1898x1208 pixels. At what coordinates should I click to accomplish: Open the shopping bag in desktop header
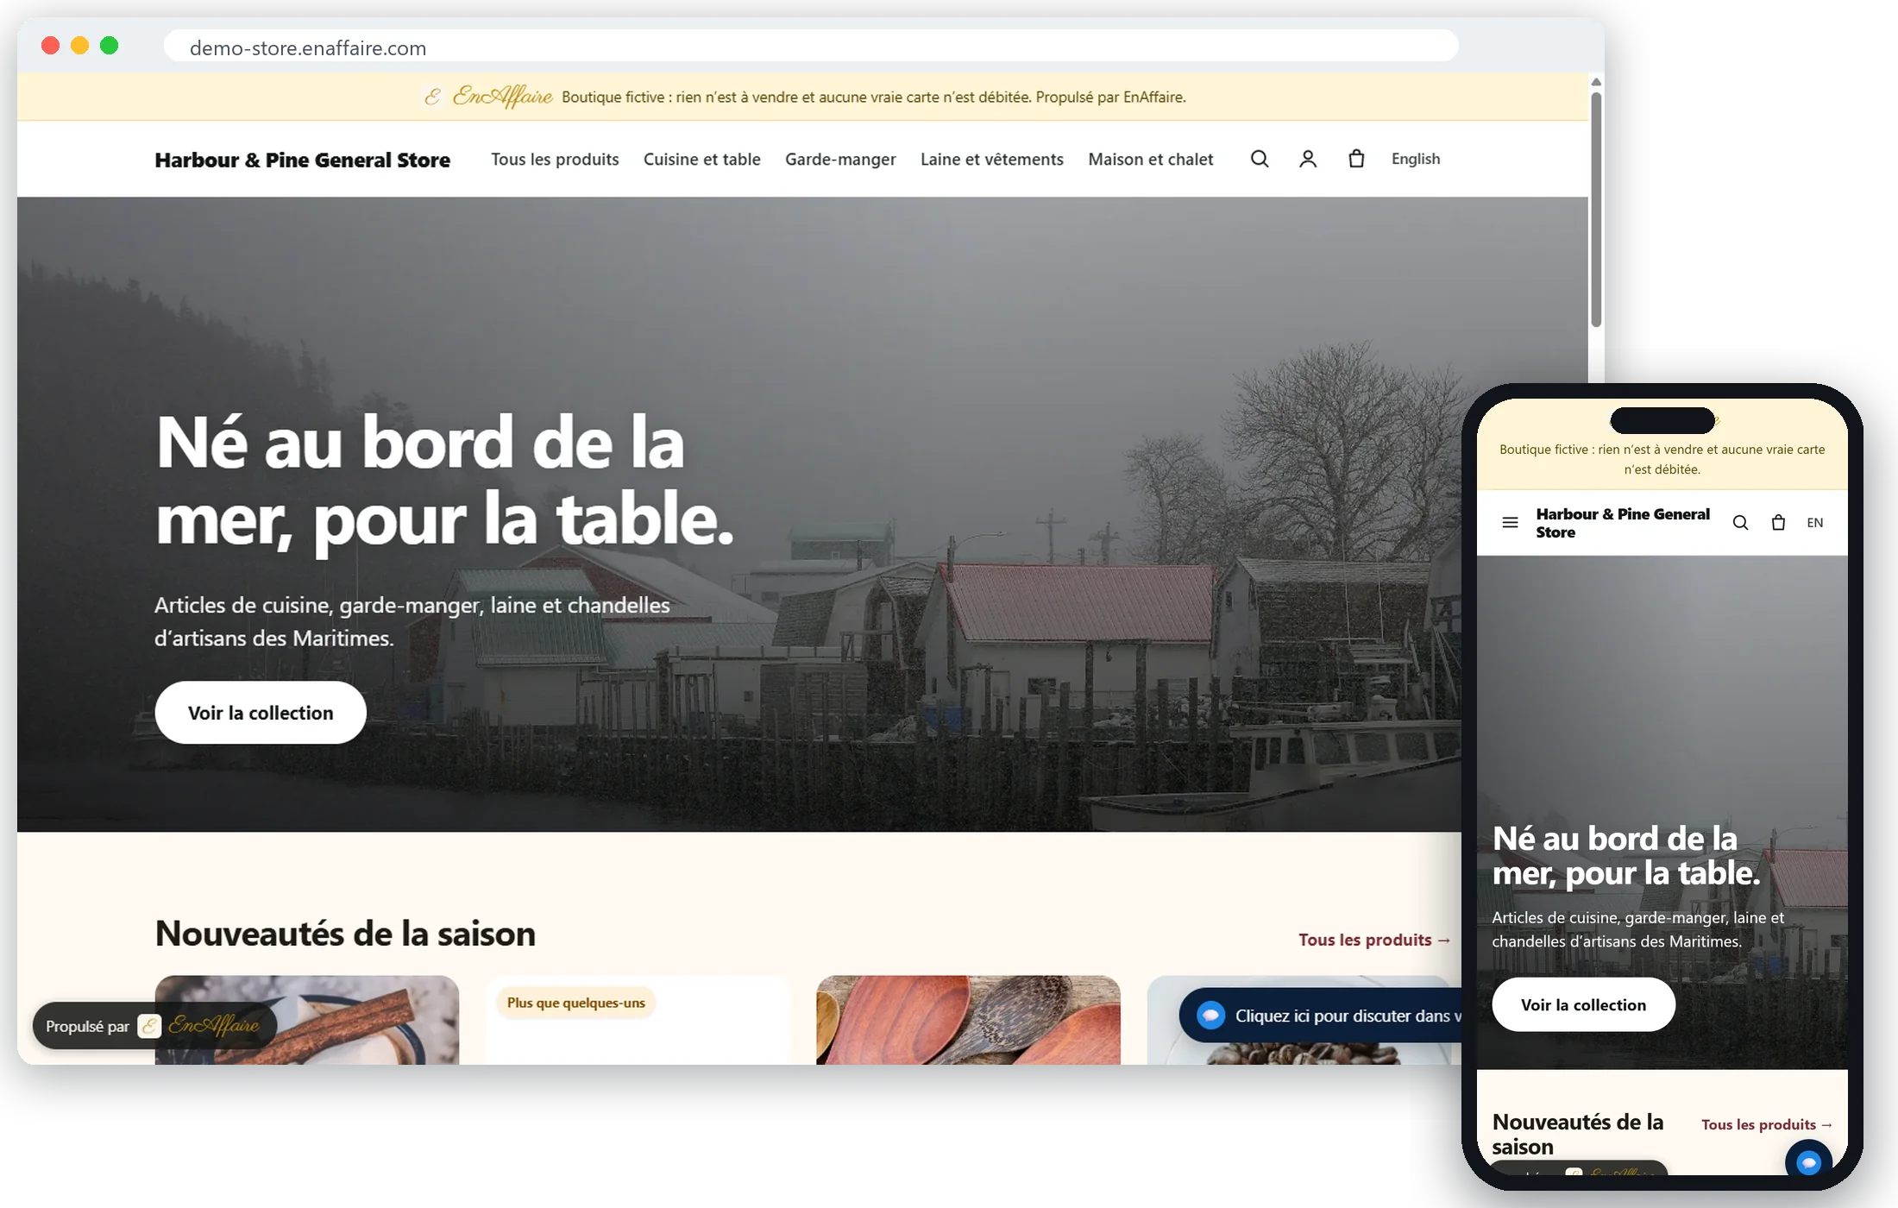click(1356, 159)
